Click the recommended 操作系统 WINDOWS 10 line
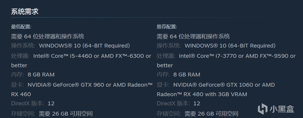Image resolution: width=303 pixels, height=118 pixels. 216,46
